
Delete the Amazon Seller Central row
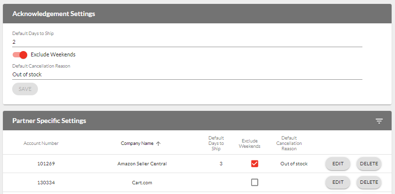[369, 164]
